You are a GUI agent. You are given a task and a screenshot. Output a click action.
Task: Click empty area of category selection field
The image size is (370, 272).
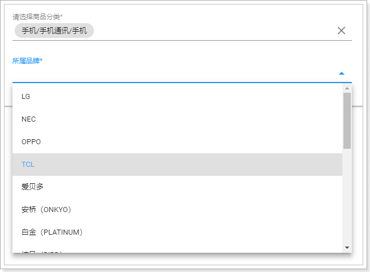215,31
